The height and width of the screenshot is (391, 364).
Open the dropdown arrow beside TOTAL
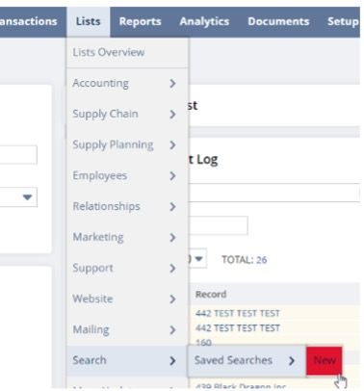199,258
